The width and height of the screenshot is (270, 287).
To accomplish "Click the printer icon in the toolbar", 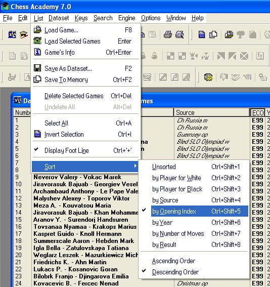I will pos(168,34).
